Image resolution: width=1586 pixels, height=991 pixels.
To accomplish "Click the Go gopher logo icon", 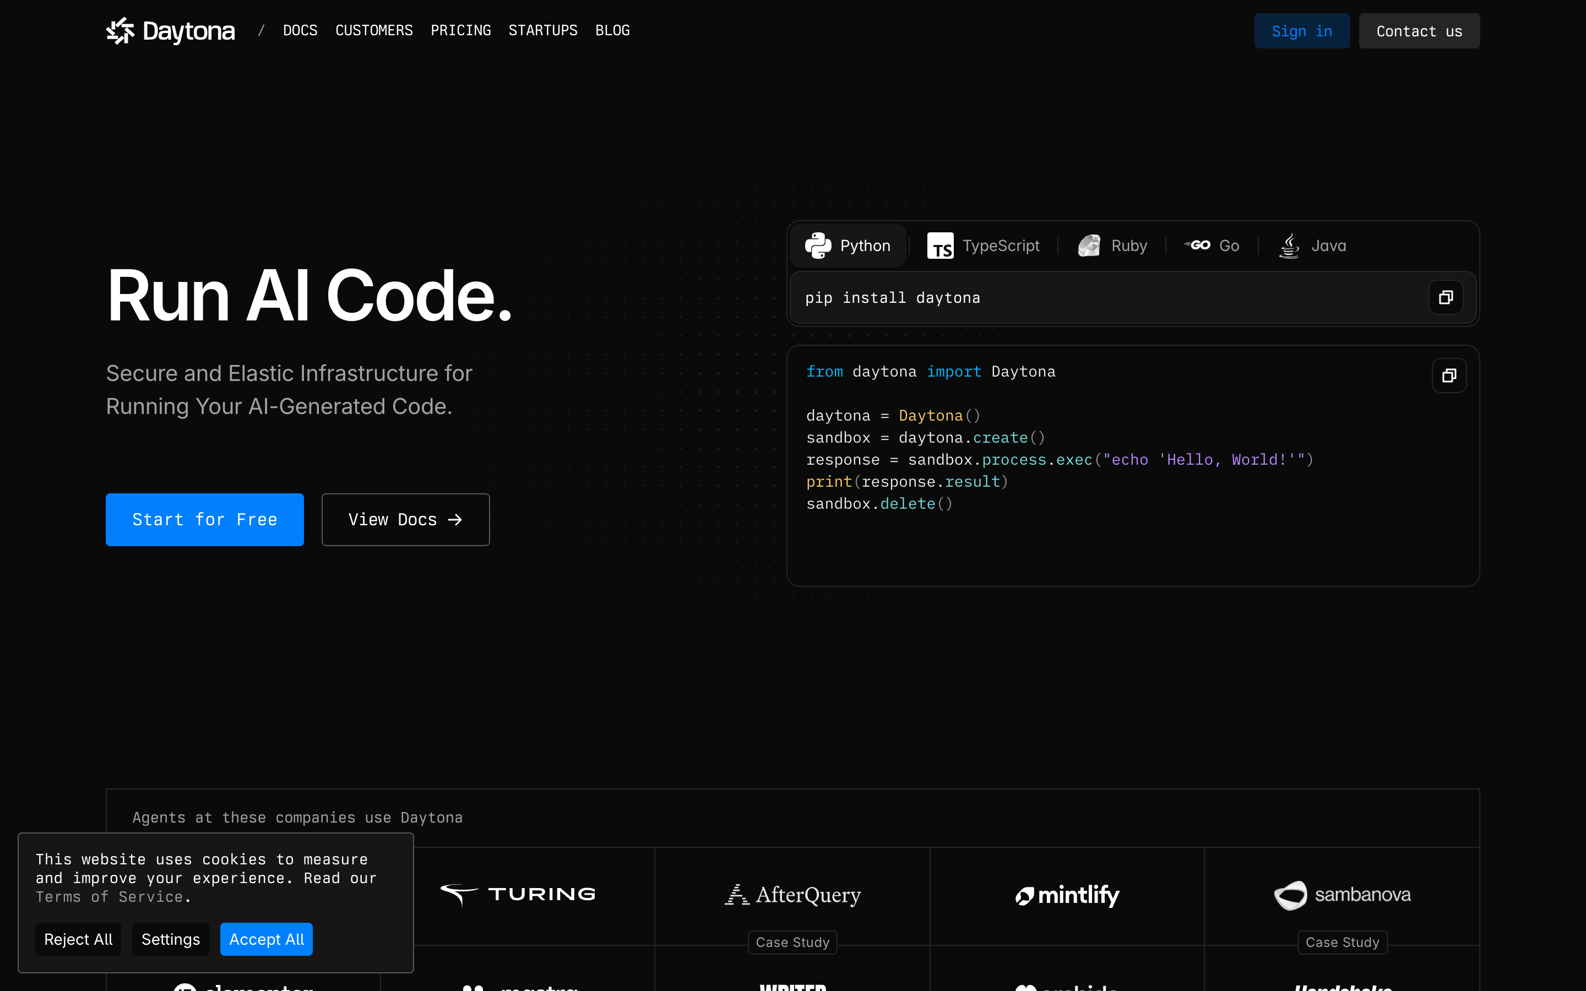I will tap(1197, 245).
